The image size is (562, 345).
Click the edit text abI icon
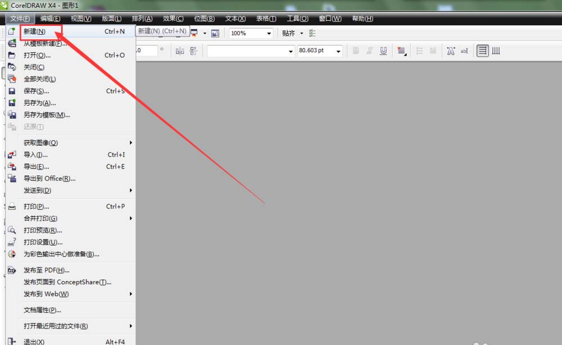(x=464, y=51)
